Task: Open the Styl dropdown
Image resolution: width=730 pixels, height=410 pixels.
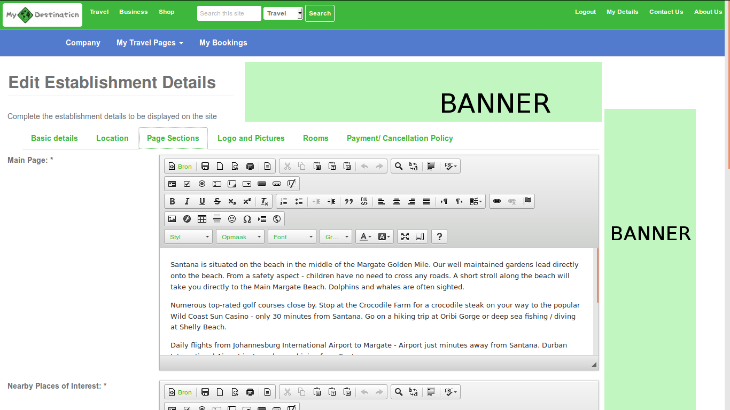Action: point(188,237)
